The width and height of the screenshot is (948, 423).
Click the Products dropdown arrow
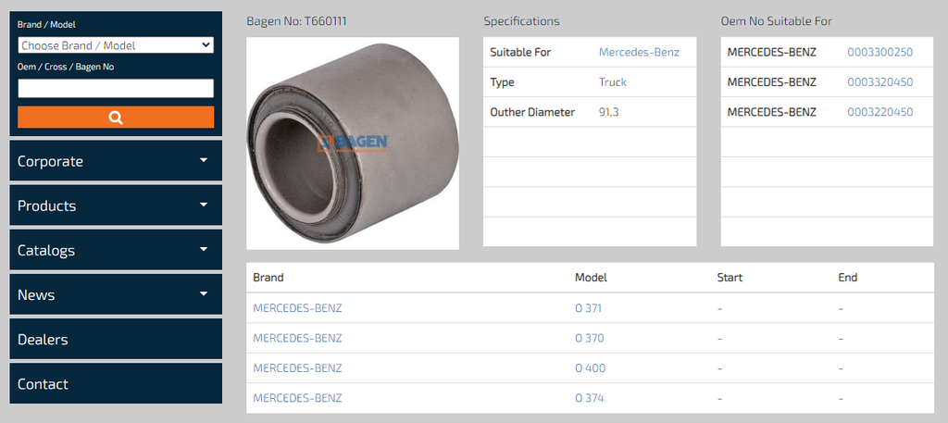(x=204, y=205)
